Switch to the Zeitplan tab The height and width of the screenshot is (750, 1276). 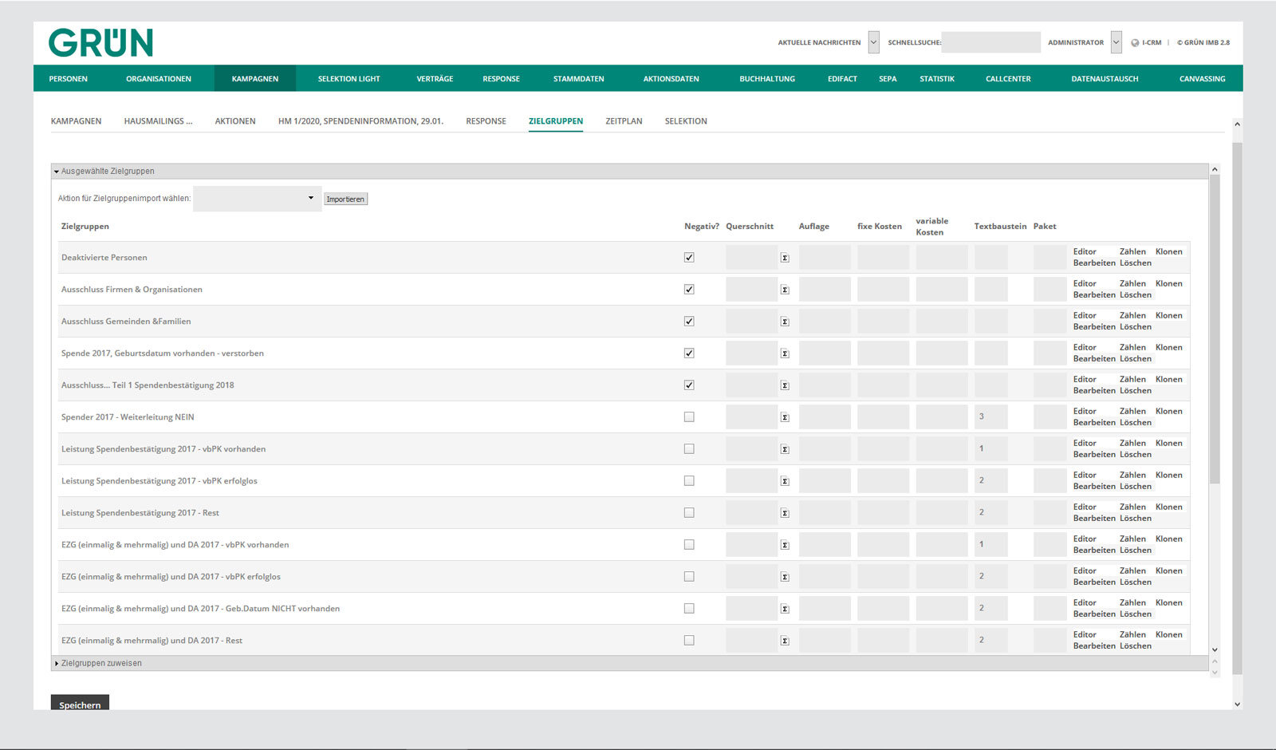point(624,121)
